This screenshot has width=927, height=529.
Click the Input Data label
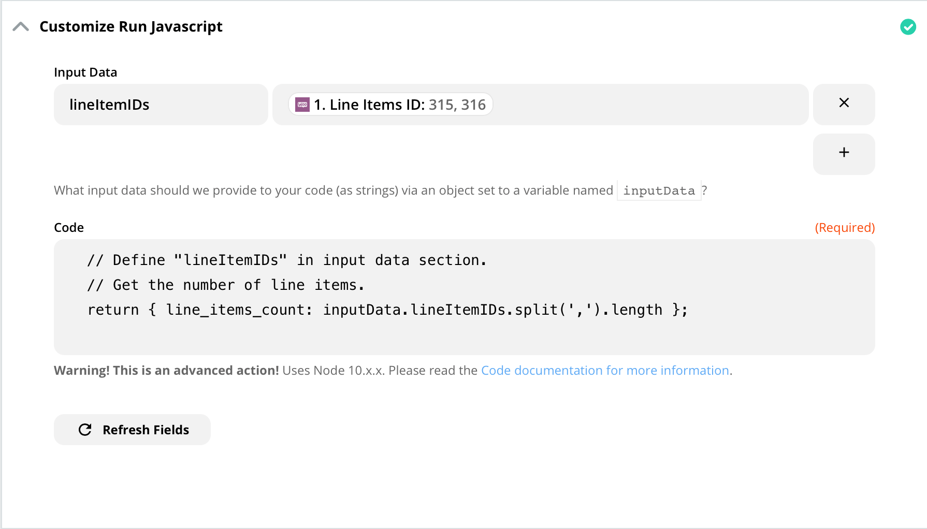85,72
